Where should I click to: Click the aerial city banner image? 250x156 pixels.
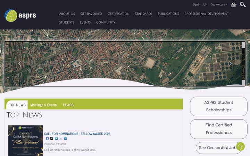125,64
